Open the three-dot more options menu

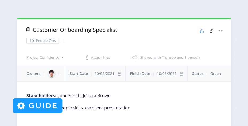[221, 31]
